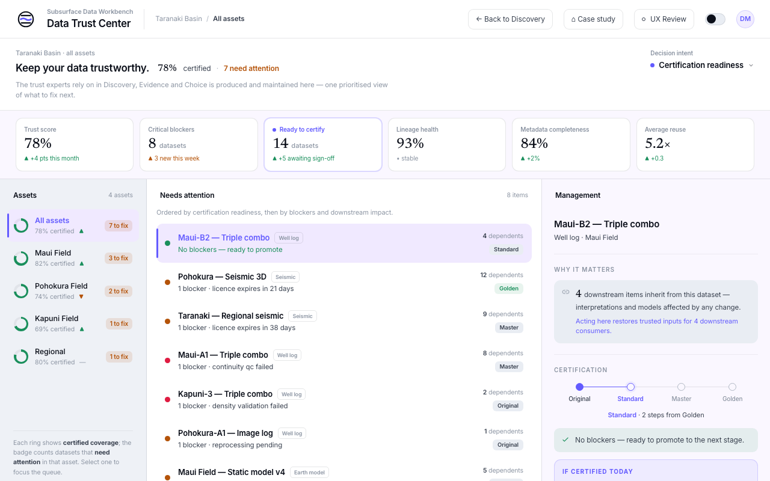Viewport: 770px width, 481px height.
Task: Click the 7 need attention text
Action: click(251, 69)
